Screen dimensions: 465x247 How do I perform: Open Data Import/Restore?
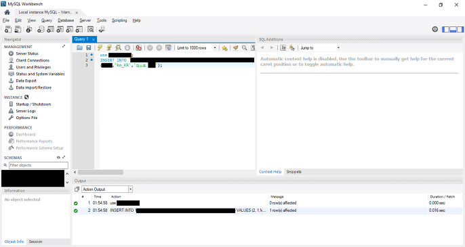(33, 88)
